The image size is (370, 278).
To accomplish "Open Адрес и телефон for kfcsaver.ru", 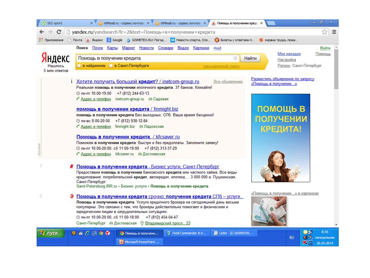I will point(96,154).
